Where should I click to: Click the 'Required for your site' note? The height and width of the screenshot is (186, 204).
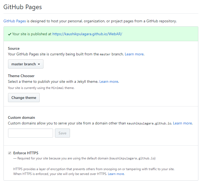pos(84,158)
